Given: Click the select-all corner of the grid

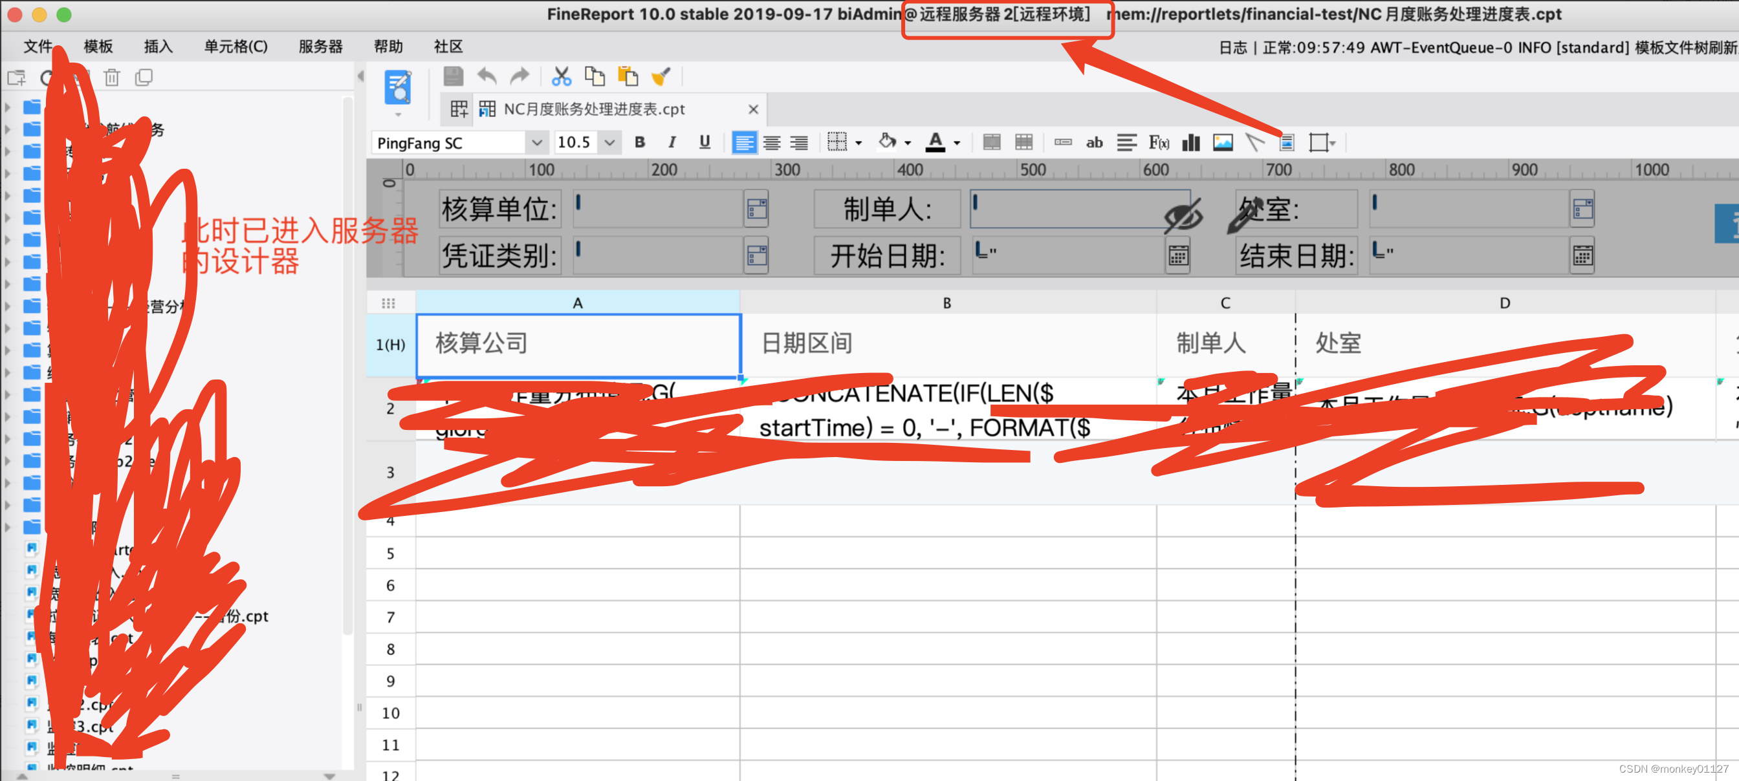Looking at the screenshot, I should coord(388,303).
